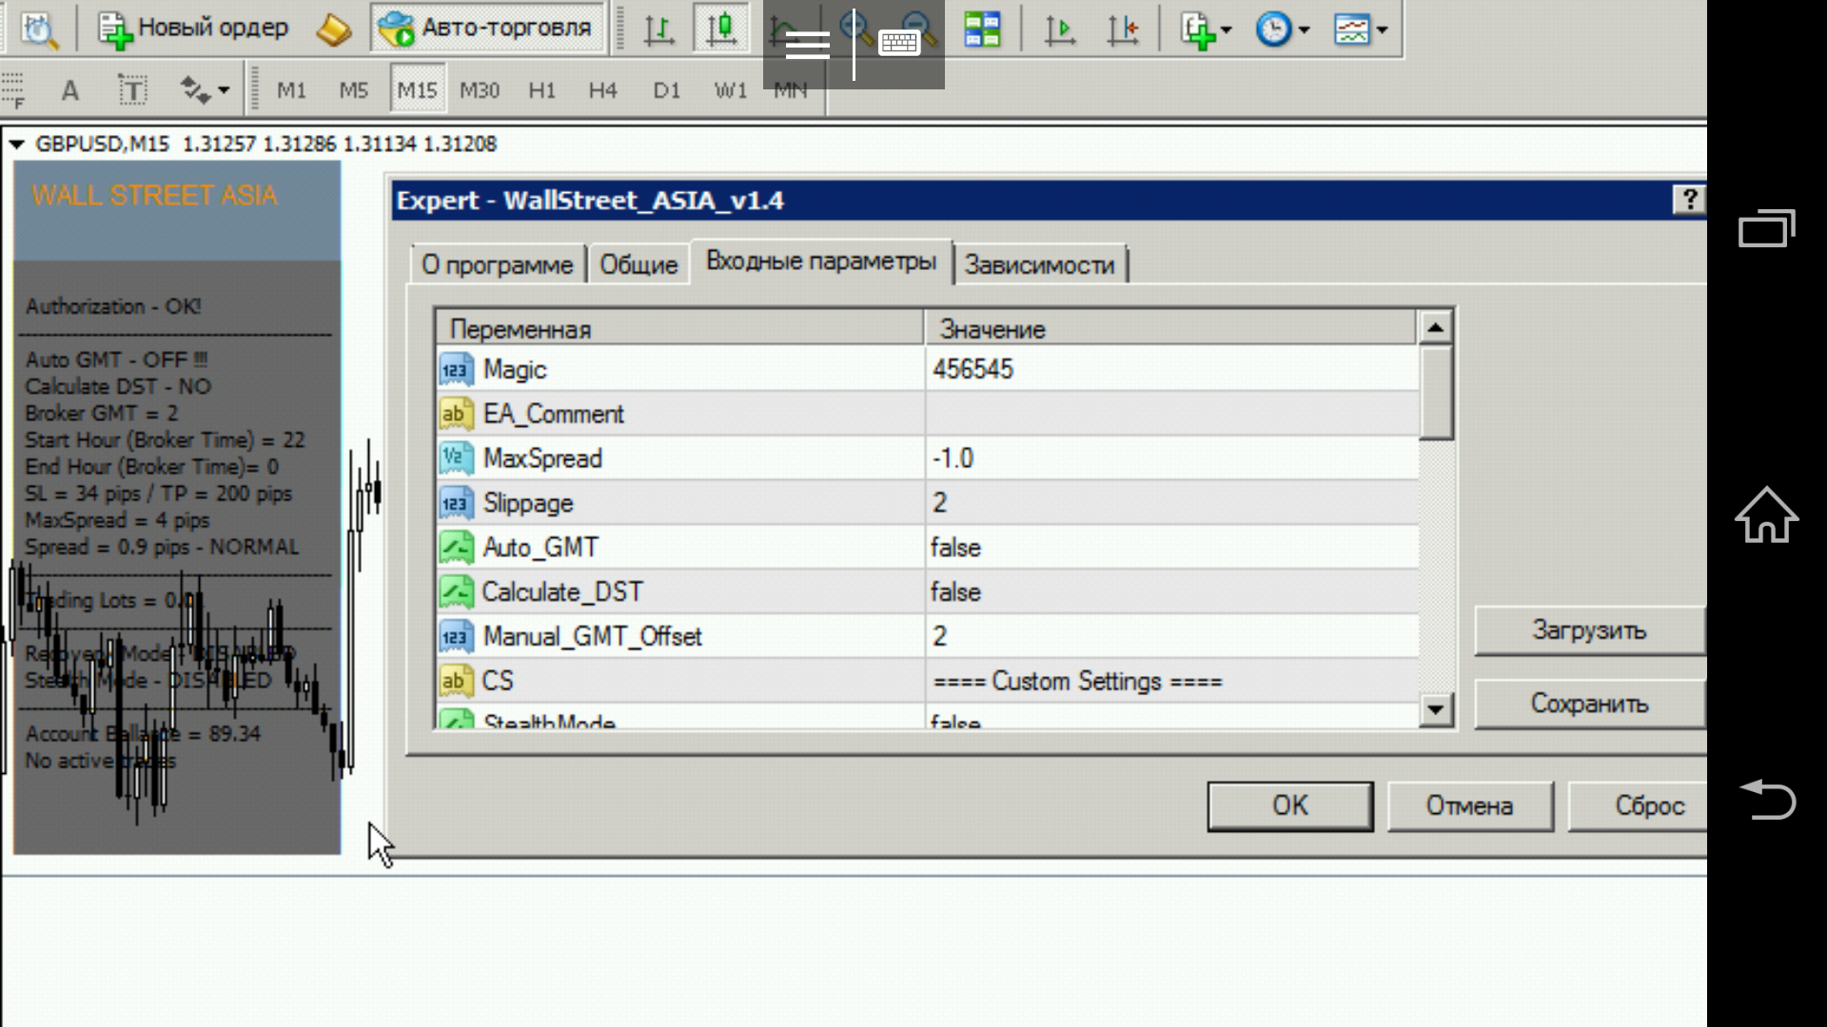Select the M15 timeframe button
This screenshot has width=1827, height=1027.
[417, 90]
